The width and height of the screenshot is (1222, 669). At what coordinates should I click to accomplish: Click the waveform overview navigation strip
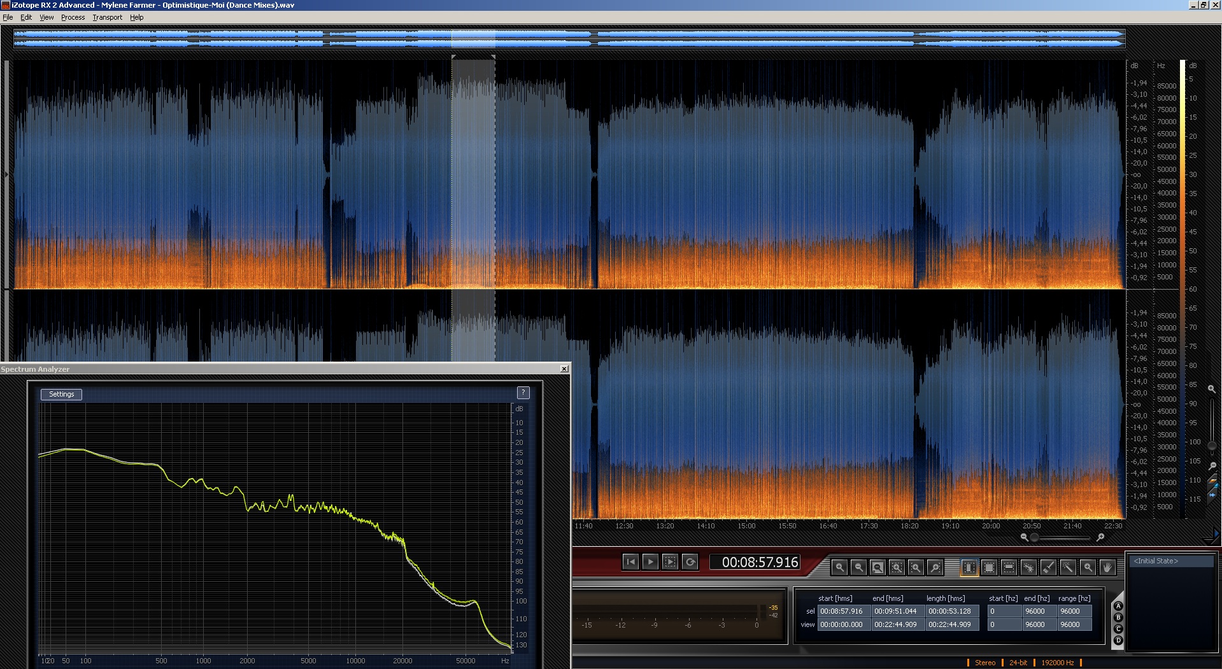tap(569, 38)
